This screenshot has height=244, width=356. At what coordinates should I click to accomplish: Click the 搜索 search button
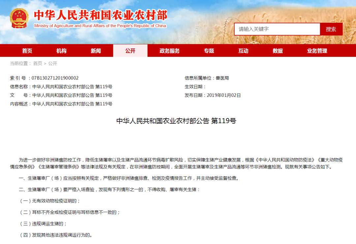click(331, 29)
